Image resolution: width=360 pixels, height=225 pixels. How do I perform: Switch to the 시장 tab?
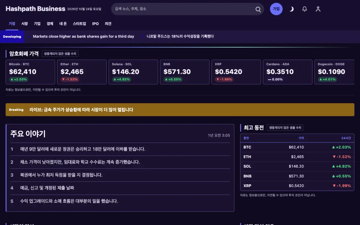(x=25, y=24)
